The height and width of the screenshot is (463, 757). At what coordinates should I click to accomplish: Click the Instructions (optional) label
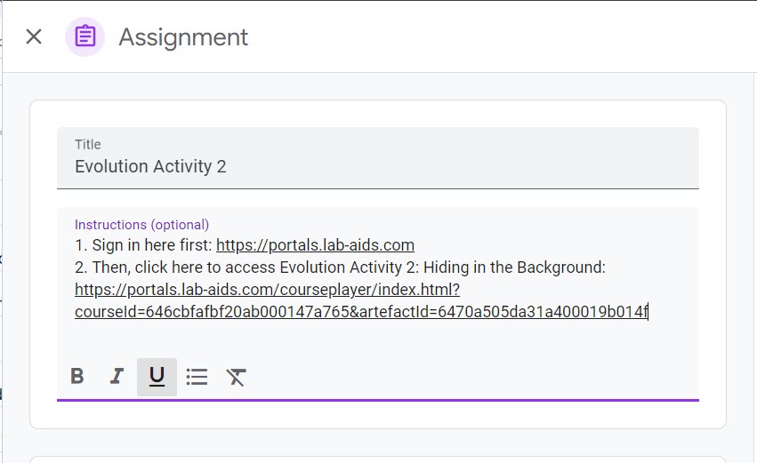(141, 225)
